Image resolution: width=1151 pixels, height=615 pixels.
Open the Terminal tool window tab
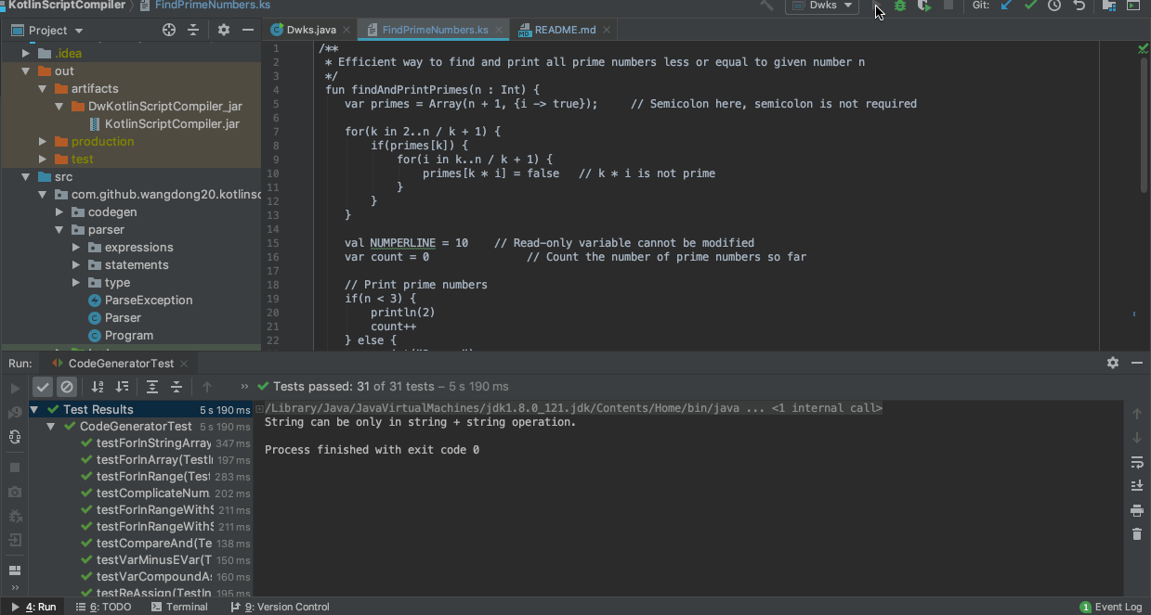point(179,607)
